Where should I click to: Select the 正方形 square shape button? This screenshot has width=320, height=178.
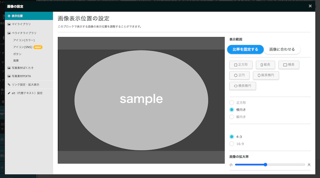pos(241,64)
